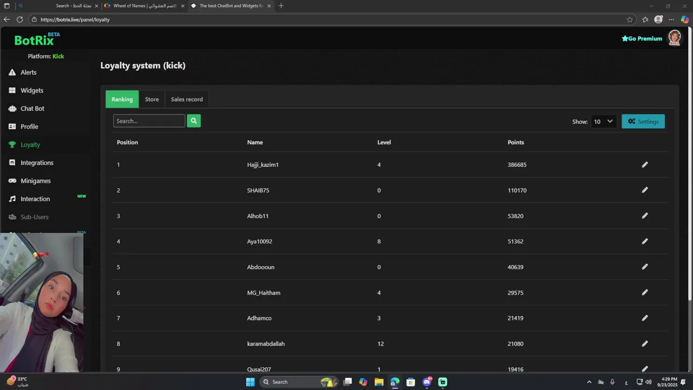Click the Points column header
693x390 pixels.
point(516,142)
